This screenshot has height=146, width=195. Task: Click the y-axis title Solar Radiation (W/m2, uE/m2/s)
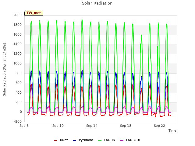point(4,69)
